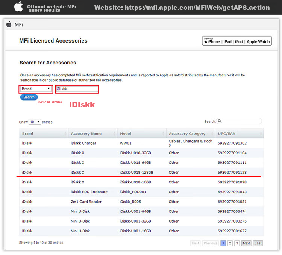Go to page 2 of results

(230, 243)
